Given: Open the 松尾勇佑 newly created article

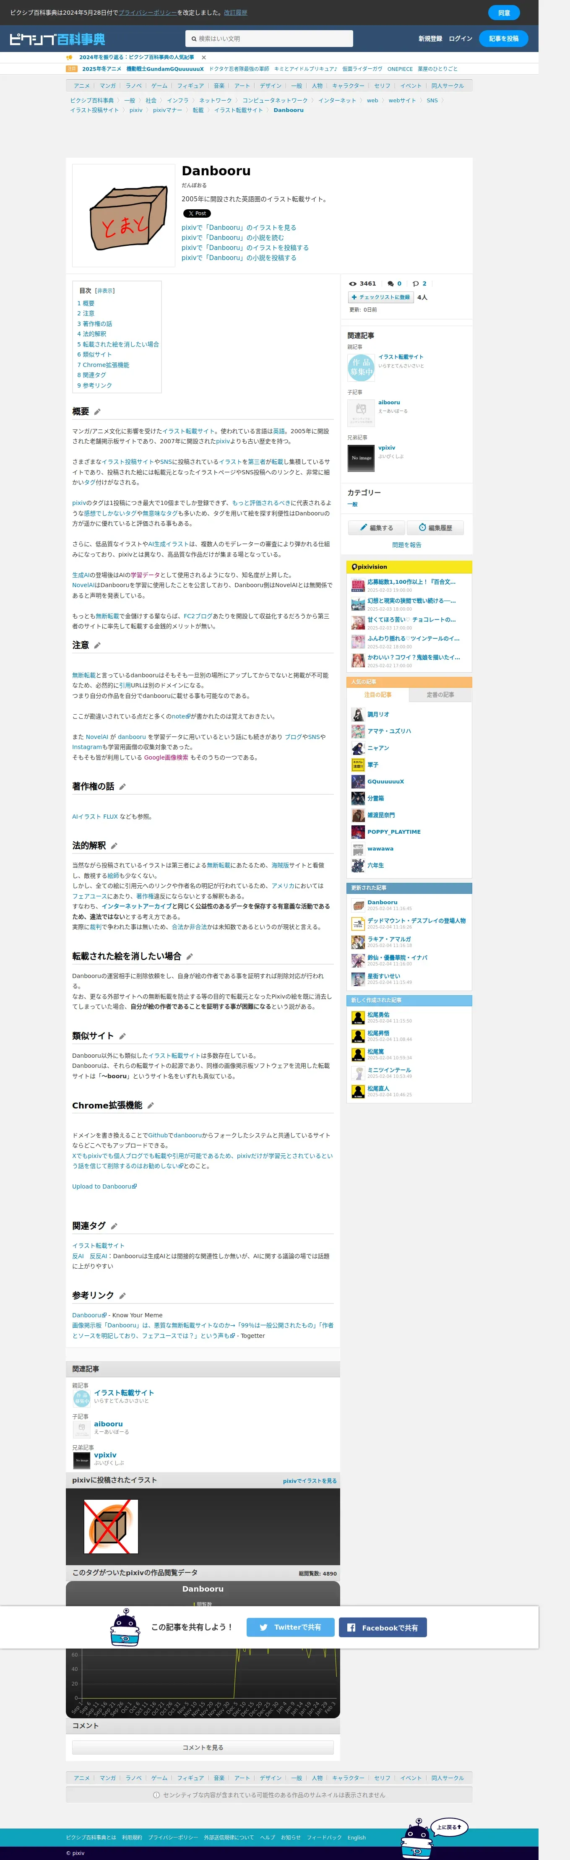Looking at the screenshot, I should click(x=378, y=1015).
